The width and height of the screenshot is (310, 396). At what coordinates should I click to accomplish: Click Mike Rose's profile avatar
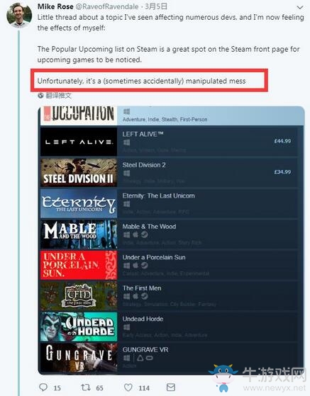pyautogui.click(x=19, y=15)
